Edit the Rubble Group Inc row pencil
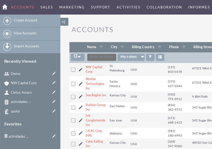 pos(81,107)
